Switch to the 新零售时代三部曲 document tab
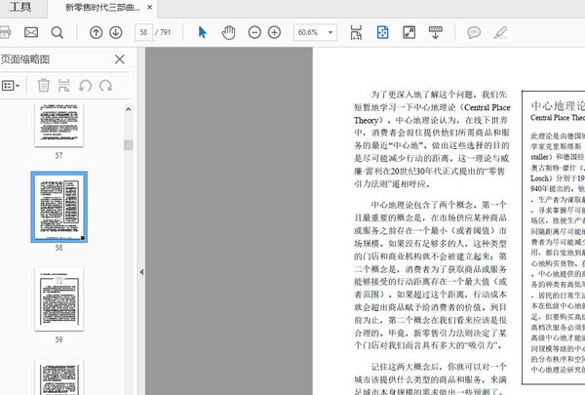 pos(102,8)
